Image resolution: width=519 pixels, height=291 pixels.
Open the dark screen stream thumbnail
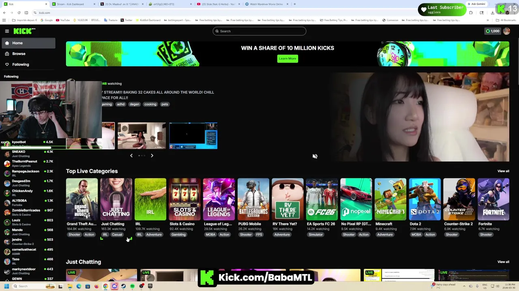click(x=193, y=135)
